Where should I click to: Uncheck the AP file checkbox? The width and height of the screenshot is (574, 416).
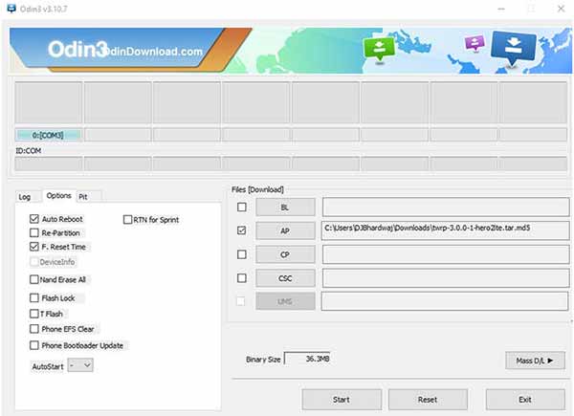click(242, 230)
